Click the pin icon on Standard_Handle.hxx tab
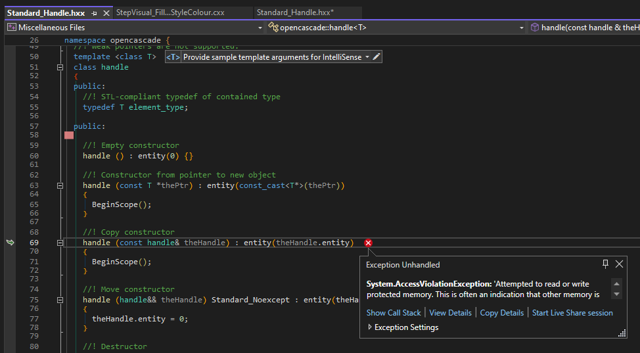This screenshot has height=353, width=640. pyautogui.click(x=95, y=13)
